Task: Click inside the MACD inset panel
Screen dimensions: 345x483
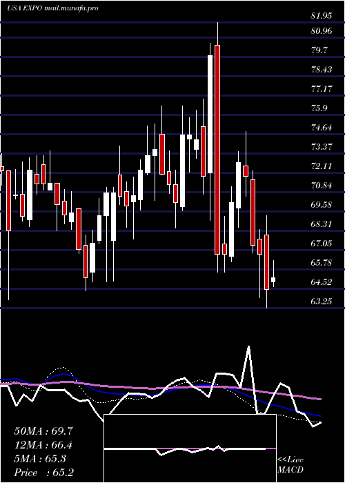Action: coord(190,448)
